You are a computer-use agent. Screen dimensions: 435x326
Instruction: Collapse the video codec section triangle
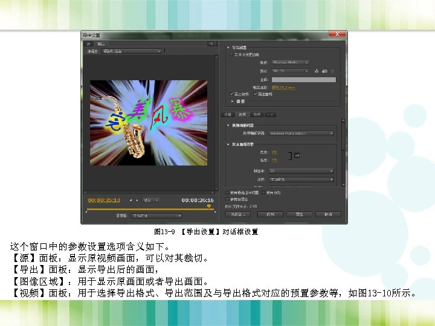(228, 126)
